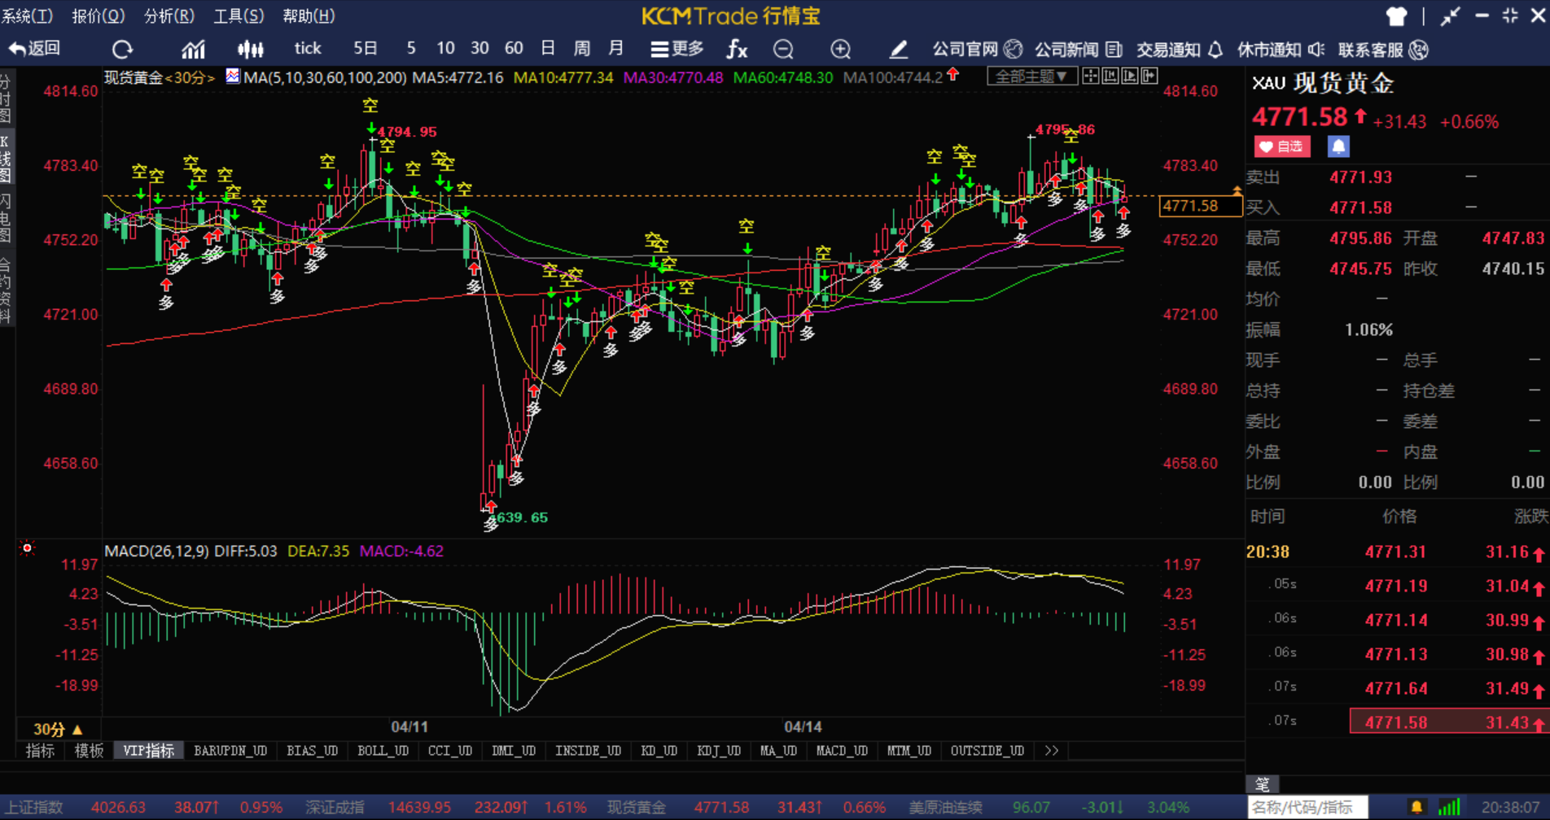Click the blue price alert bell
The width and height of the screenshot is (1550, 820).
click(1338, 146)
